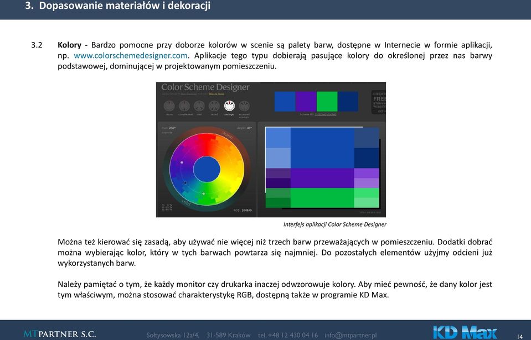The width and height of the screenshot is (531, 340).
Task: Click the deep indigo shade on preview left
Action: 278,183
